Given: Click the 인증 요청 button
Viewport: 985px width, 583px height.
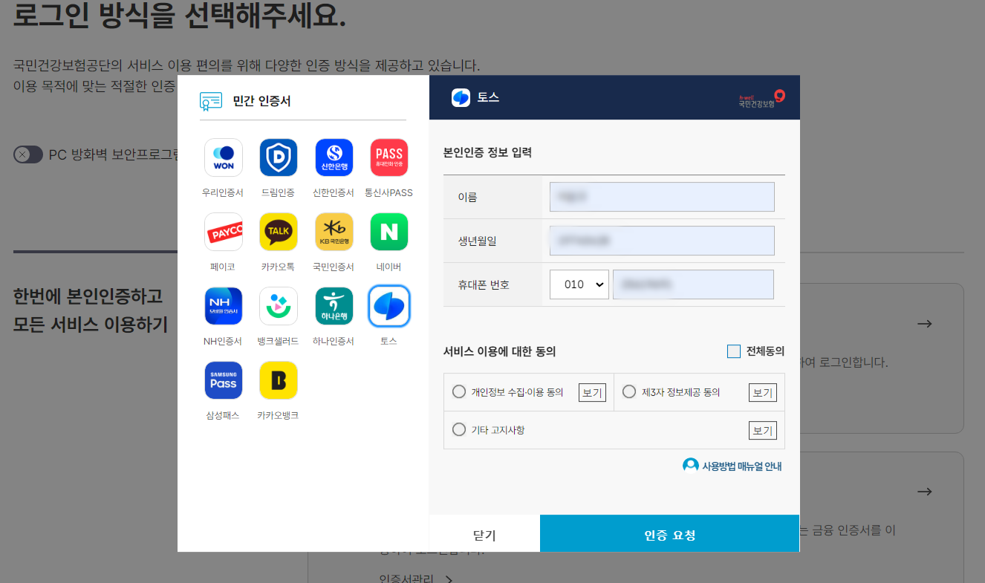Looking at the screenshot, I should [670, 535].
